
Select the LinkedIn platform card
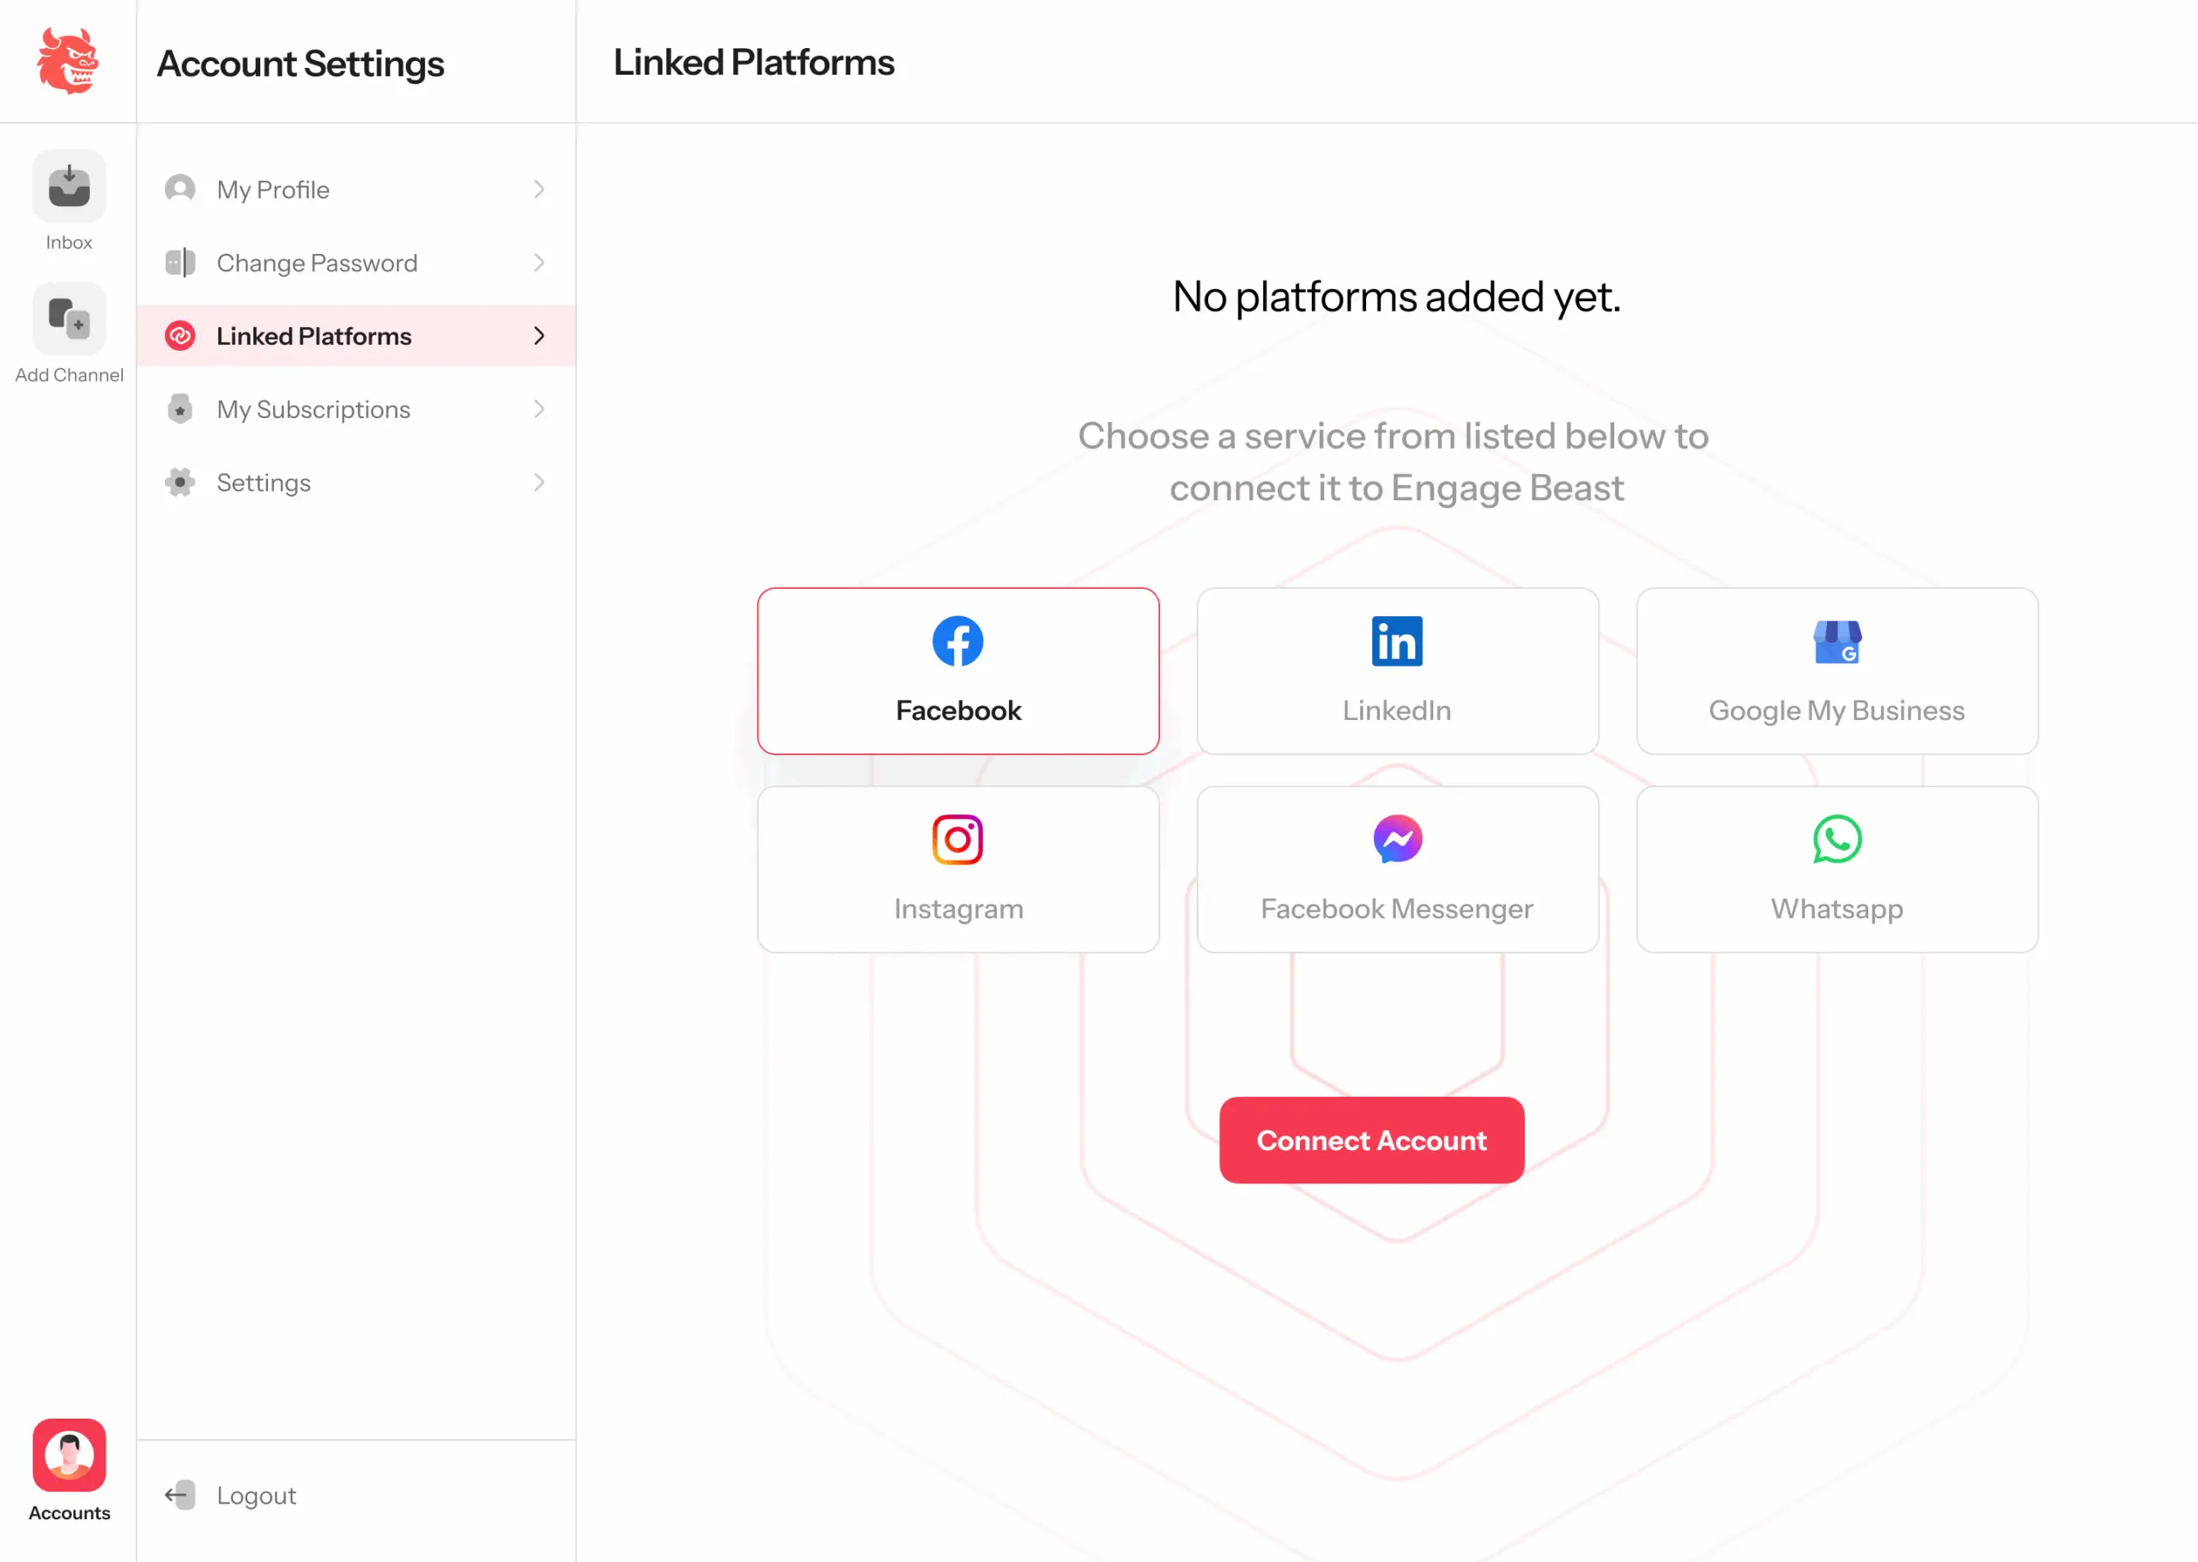1397,670
